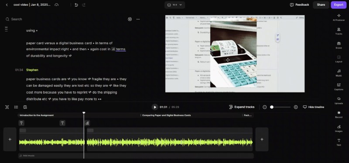Undo the last edit

coord(76,5)
